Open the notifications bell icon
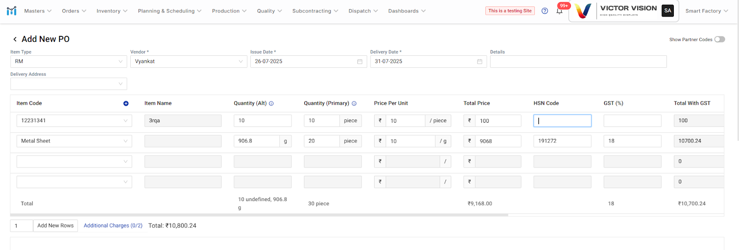The height and width of the screenshot is (250, 739). pos(559,11)
